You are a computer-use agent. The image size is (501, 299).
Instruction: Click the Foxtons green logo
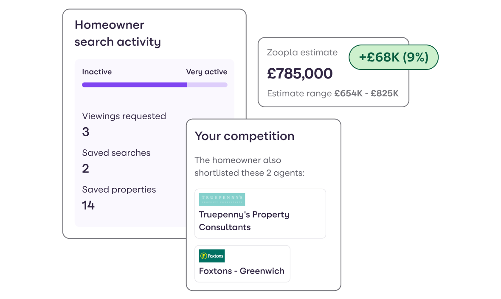[211, 256]
